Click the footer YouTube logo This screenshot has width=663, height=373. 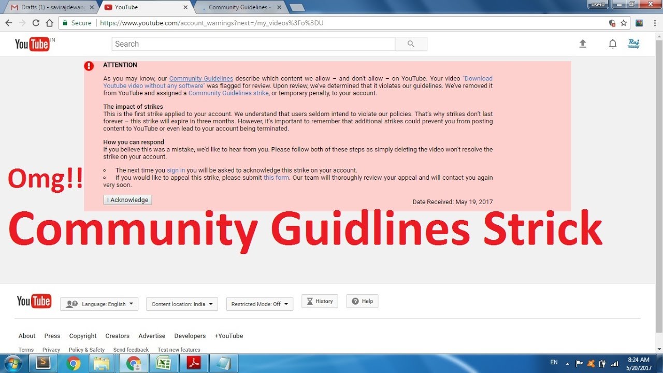click(34, 301)
